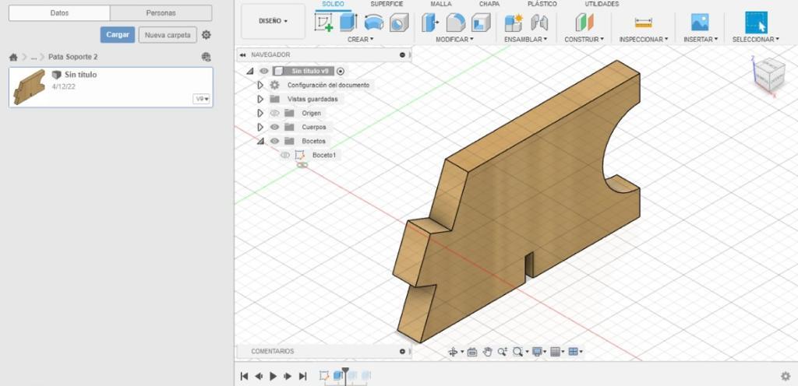Click the Insert image icon

pyautogui.click(x=700, y=23)
